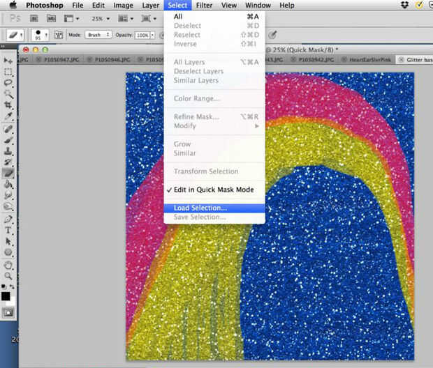Click Load Selection menu item
433x368 pixels.
point(200,208)
